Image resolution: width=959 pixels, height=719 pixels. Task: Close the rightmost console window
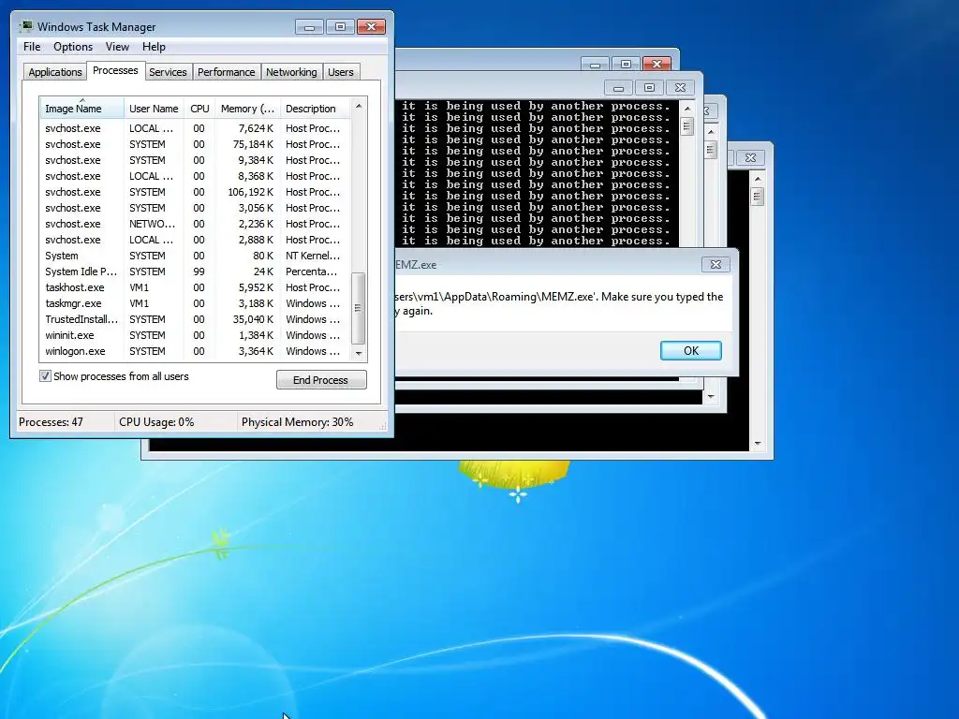750,157
